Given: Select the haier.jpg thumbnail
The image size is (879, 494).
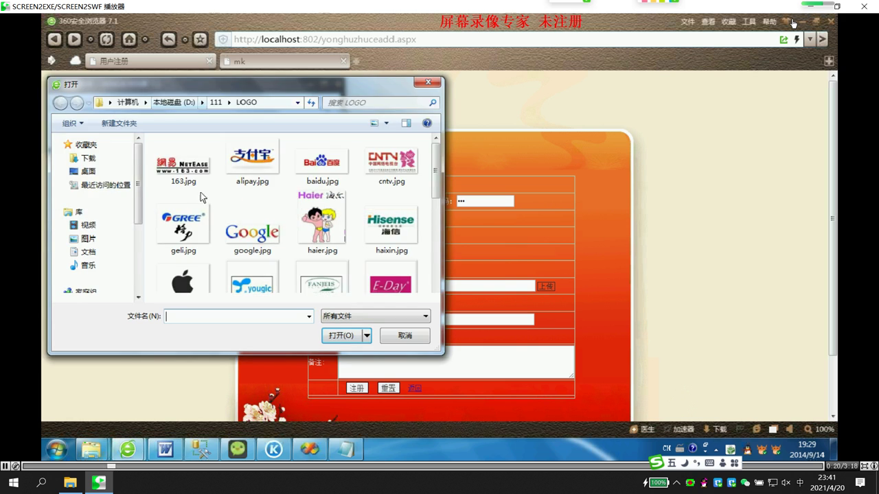Looking at the screenshot, I should tap(322, 223).
